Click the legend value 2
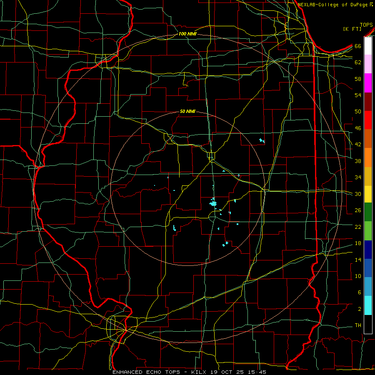 pyautogui.click(x=359, y=309)
